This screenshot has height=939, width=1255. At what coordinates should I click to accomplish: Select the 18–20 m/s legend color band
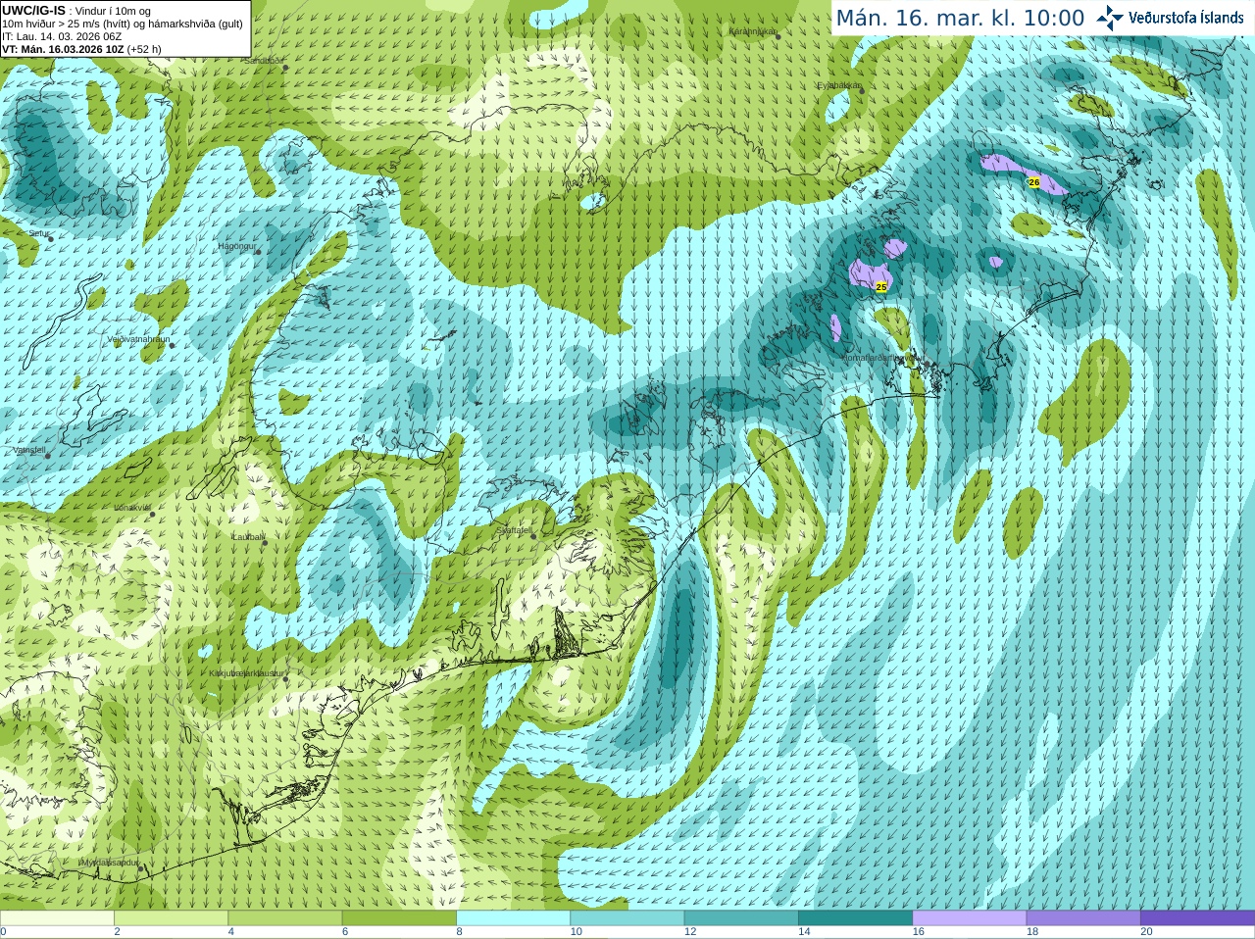[x=1083, y=918]
